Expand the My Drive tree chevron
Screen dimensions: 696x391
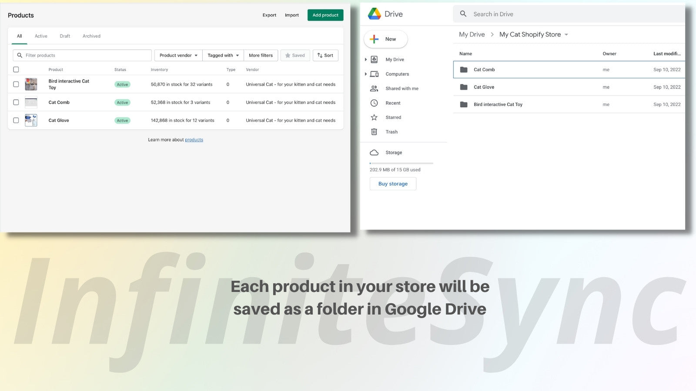click(366, 60)
